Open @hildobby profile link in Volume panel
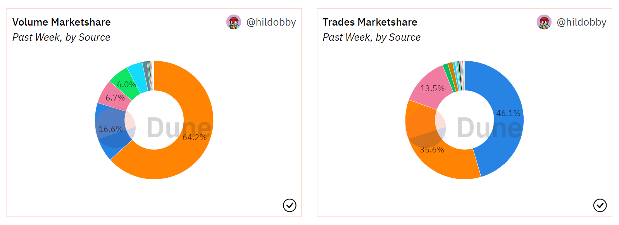 pyautogui.click(x=271, y=22)
